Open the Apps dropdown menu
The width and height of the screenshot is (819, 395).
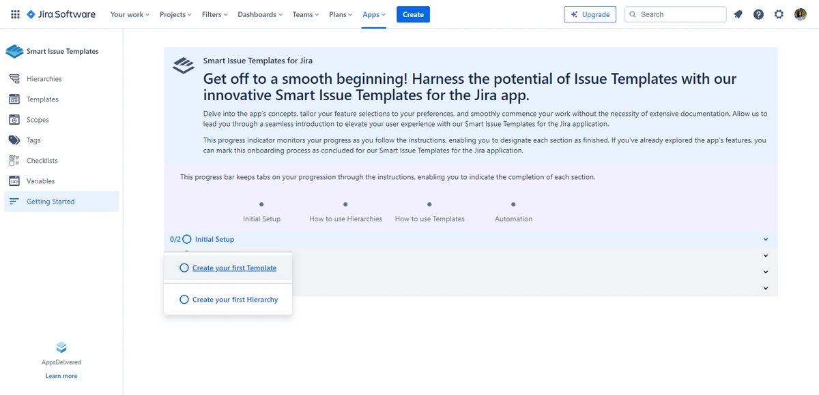pos(374,14)
